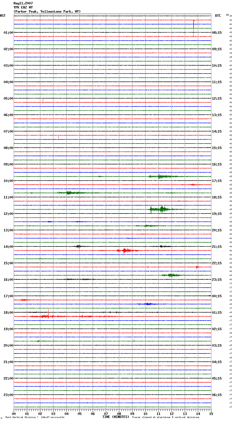The height and width of the screenshot is (421, 233).
Task: Click the UTC time label "21:15"
Action: point(217,247)
